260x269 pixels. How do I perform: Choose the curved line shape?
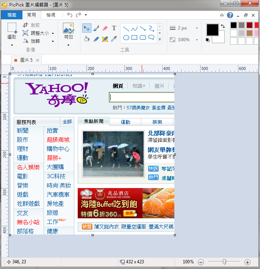pos(135,29)
